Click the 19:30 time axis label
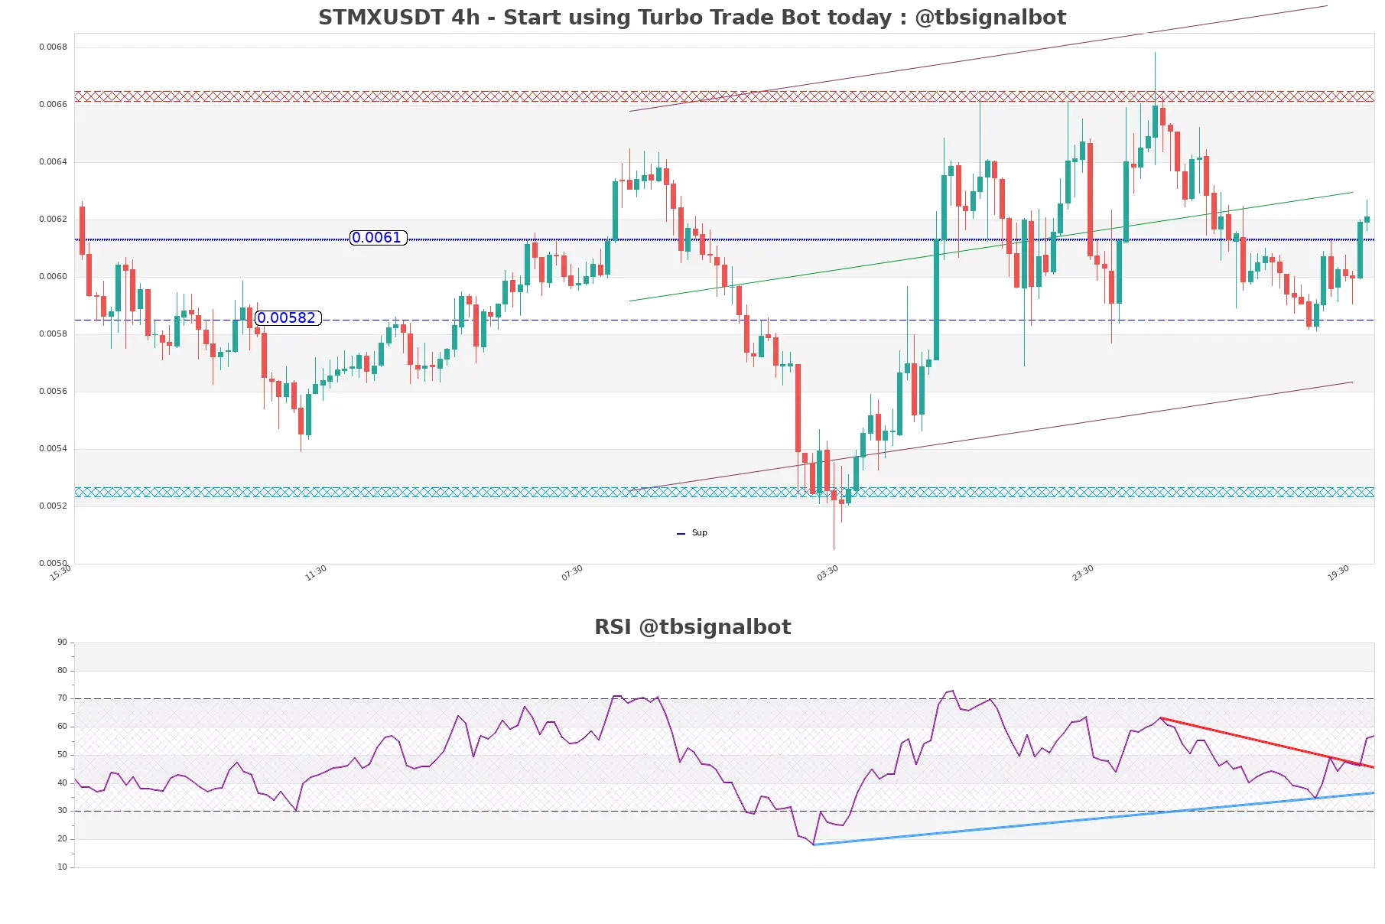This screenshot has height=924, width=1385. (1338, 573)
